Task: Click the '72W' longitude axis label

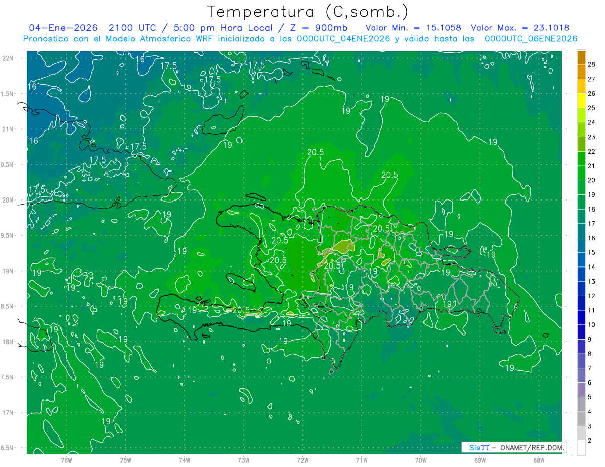Action: [x=302, y=460]
